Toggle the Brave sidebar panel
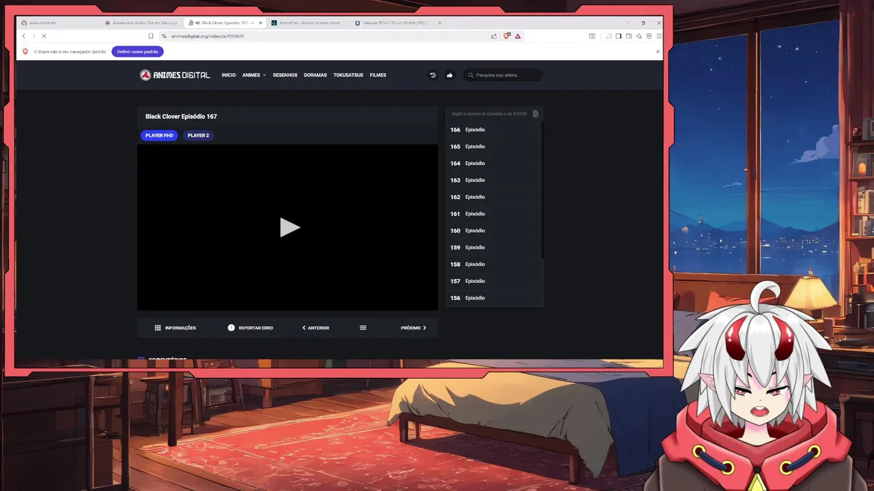874x491 pixels. click(619, 36)
